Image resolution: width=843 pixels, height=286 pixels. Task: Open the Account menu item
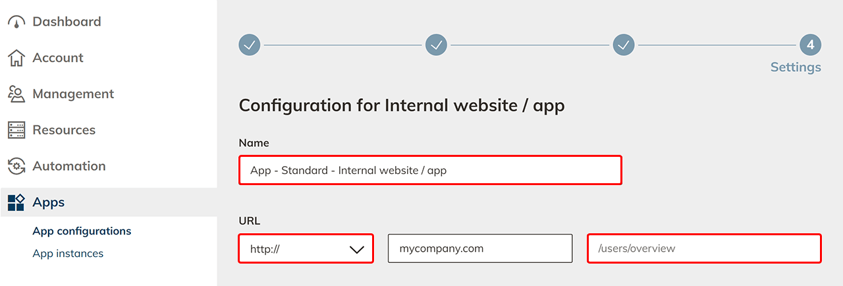click(58, 58)
